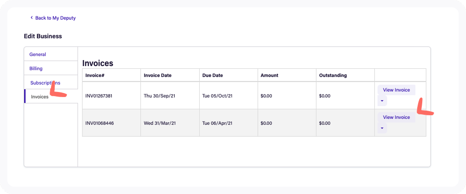Open the General tab
This screenshot has height=194, width=466.
(x=38, y=54)
